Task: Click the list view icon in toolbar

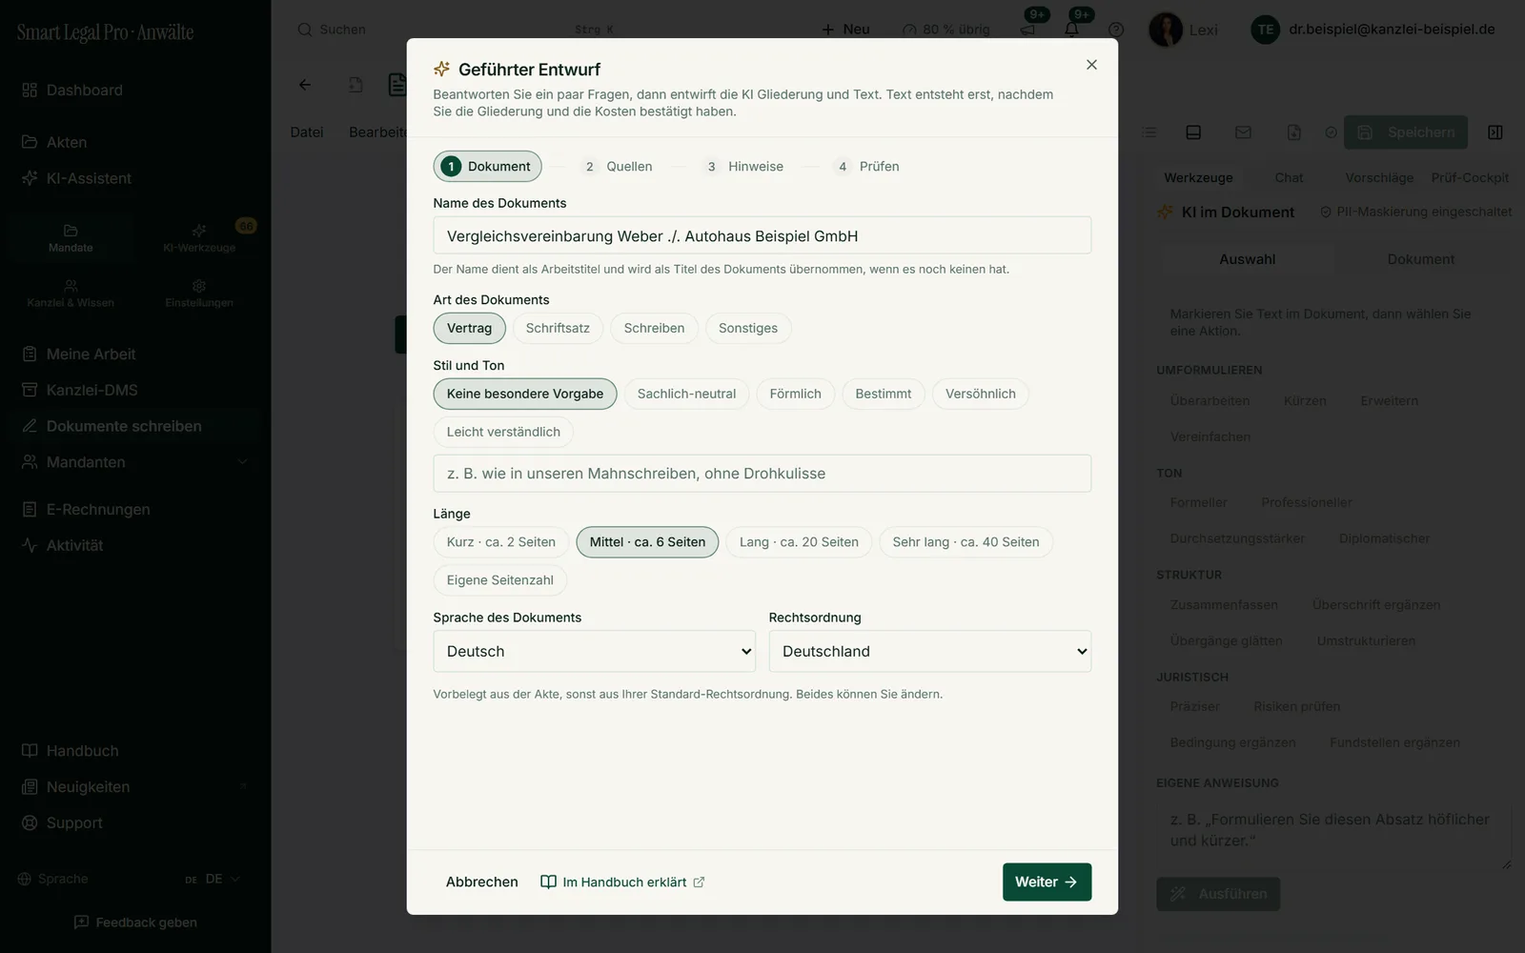Action: [1149, 132]
